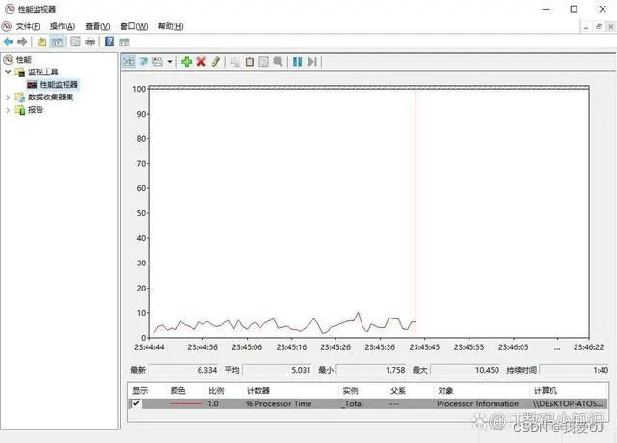Viewport: 617px width, 443px height.
Task: Uncheck the % Processor Time display checkbox
Action: coord(136,403)
